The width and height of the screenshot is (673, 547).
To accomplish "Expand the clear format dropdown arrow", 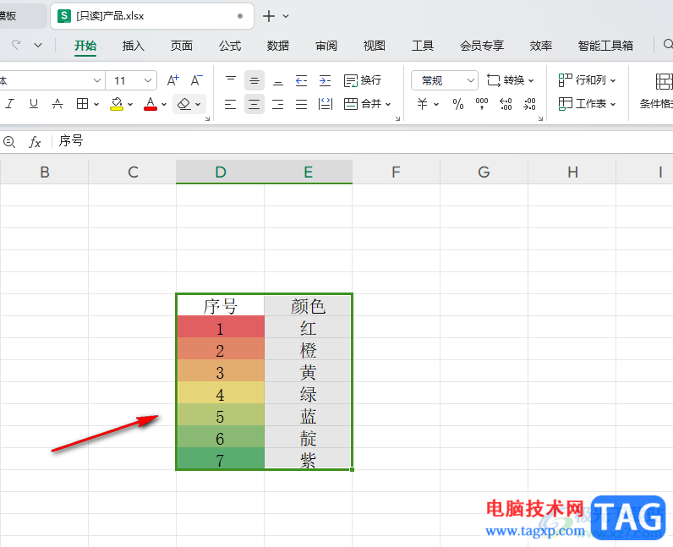I will (x=198, y=104).
